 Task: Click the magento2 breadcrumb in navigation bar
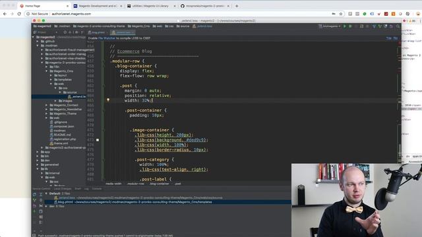(x=42, y=26)
